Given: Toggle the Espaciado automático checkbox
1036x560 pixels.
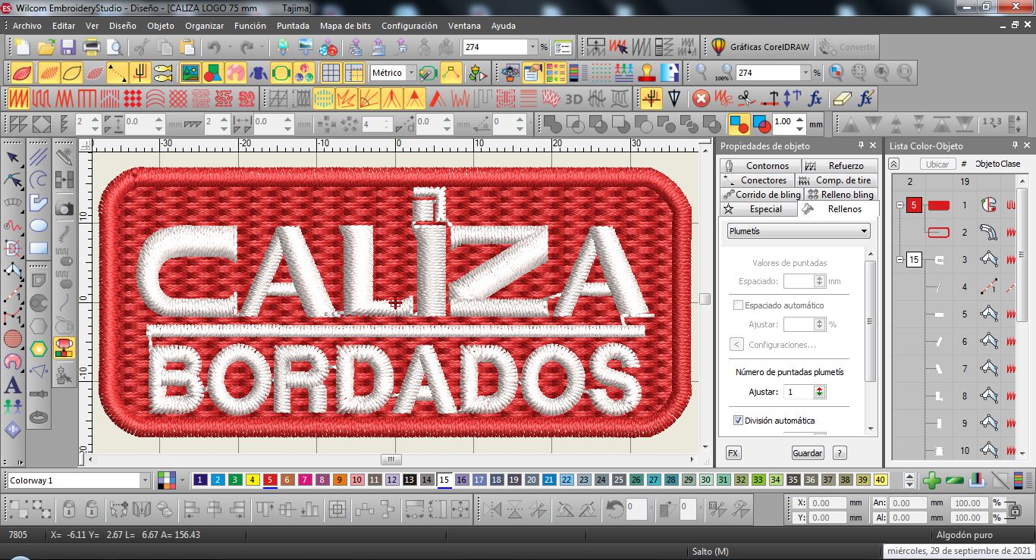Looking at the screenshot, I should pos(738,305).
